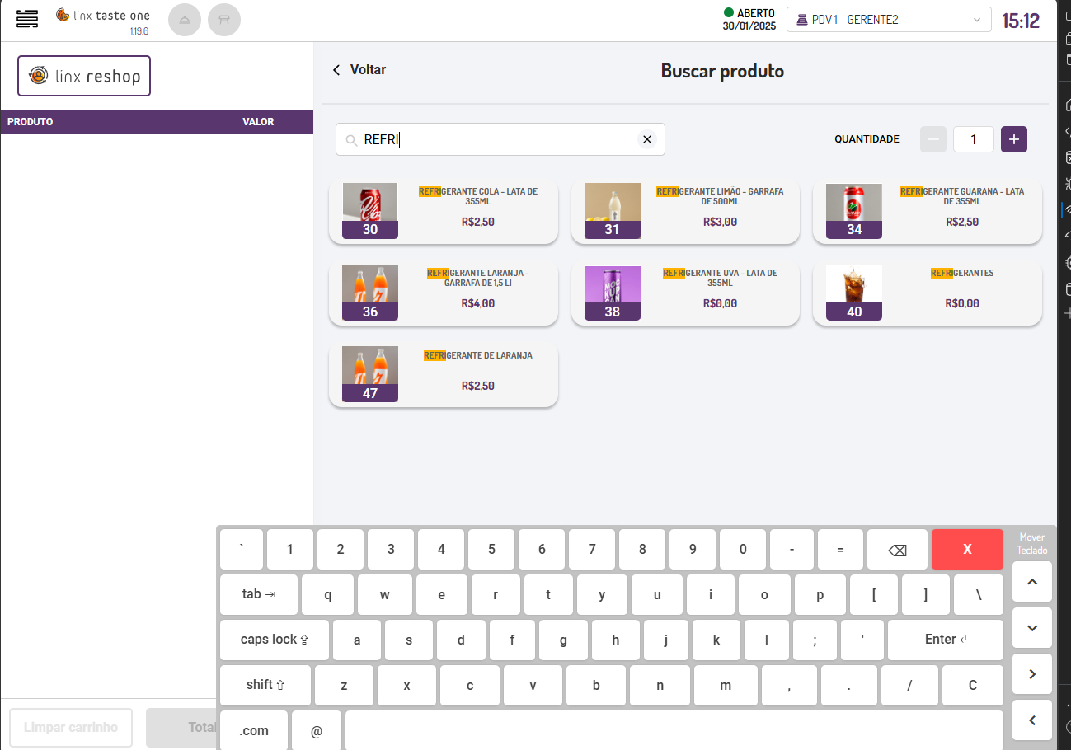Move the keyboard up with the up arrow
Image resolution: width=1071 pixels, height=750 pixels.
pos(1032,582)
